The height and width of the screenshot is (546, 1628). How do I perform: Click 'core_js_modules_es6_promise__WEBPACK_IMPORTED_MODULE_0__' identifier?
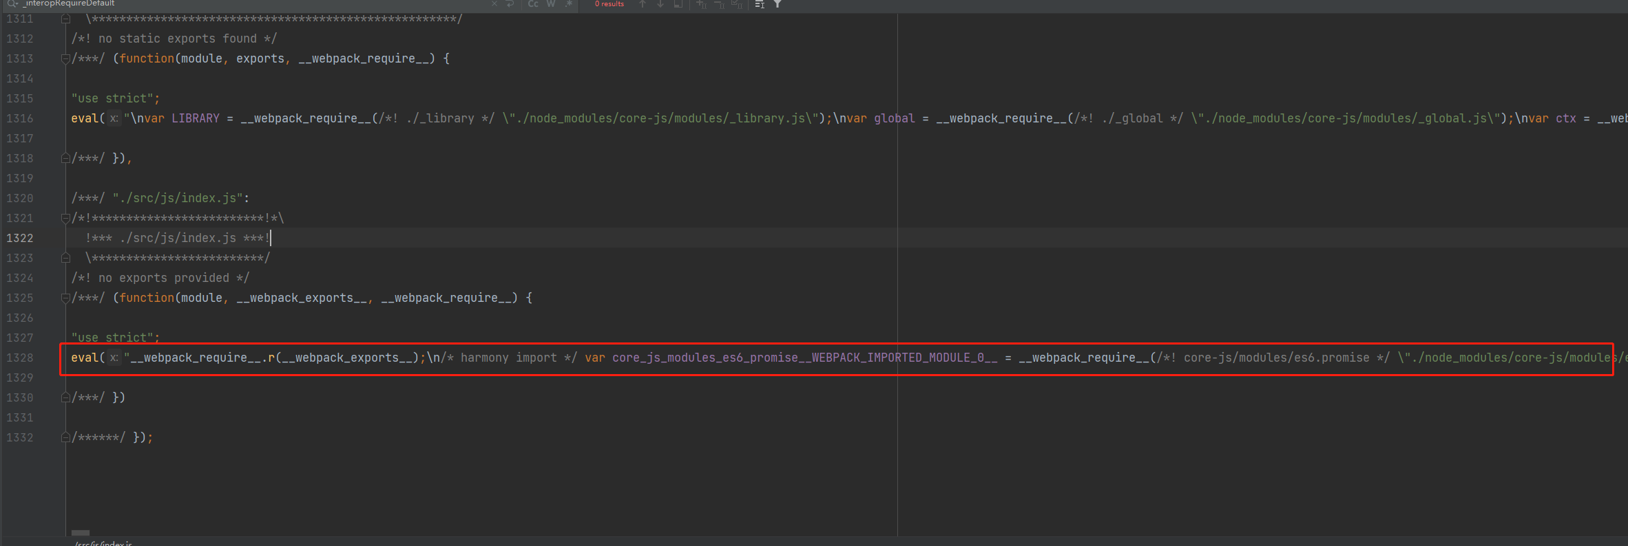[x=805, y=358]
